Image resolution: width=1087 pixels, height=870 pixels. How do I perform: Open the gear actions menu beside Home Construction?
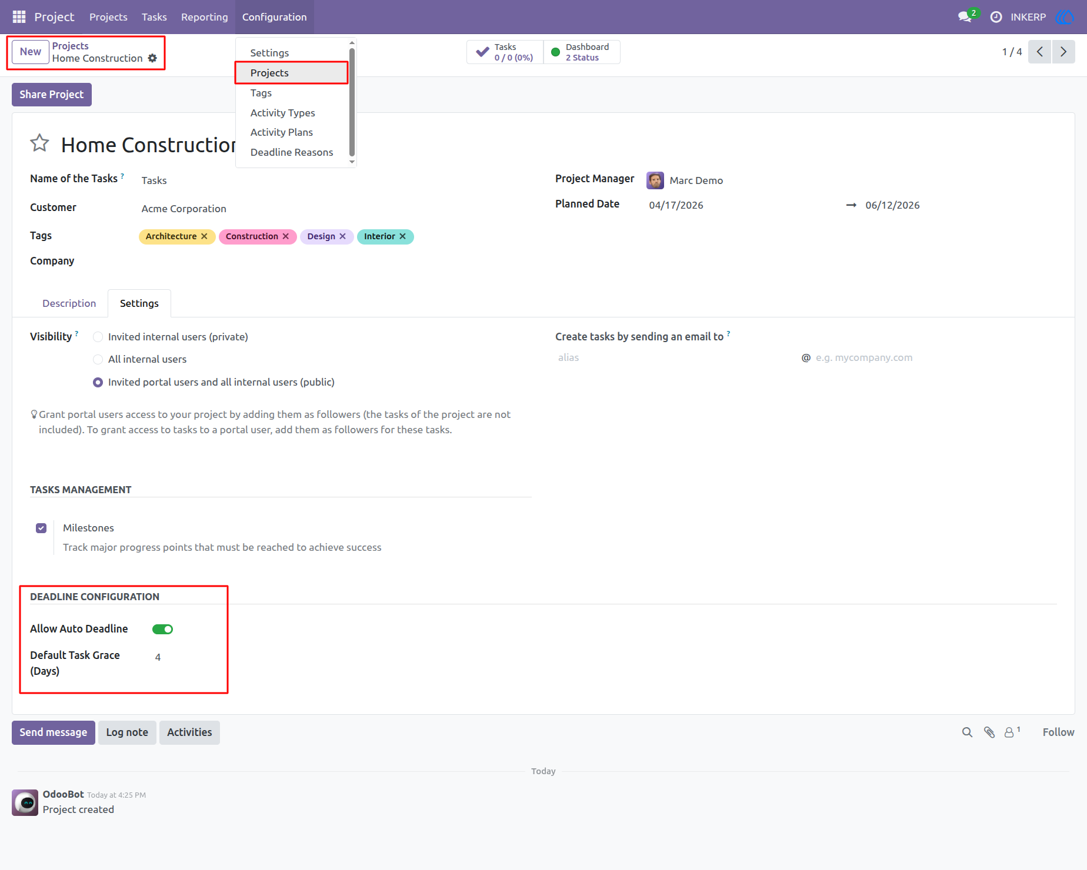152,58
